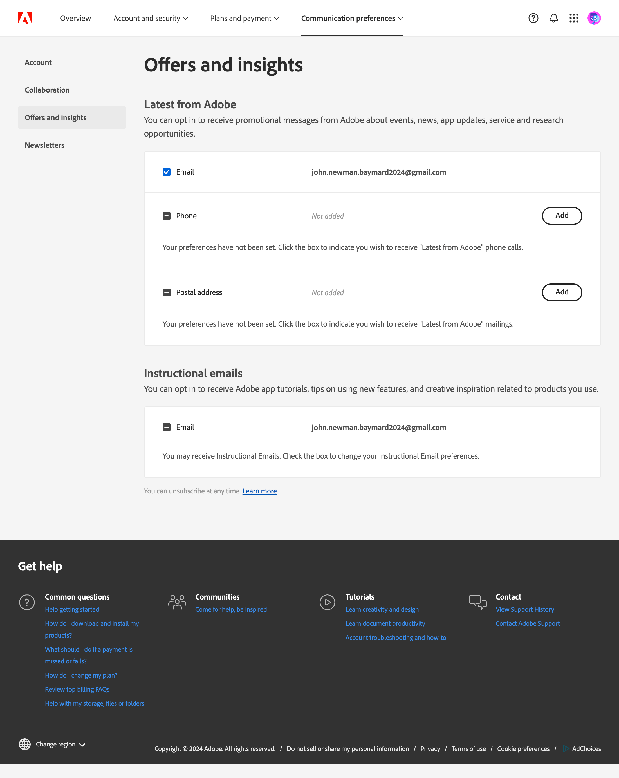Click Add next to Phone

[562, 216]
